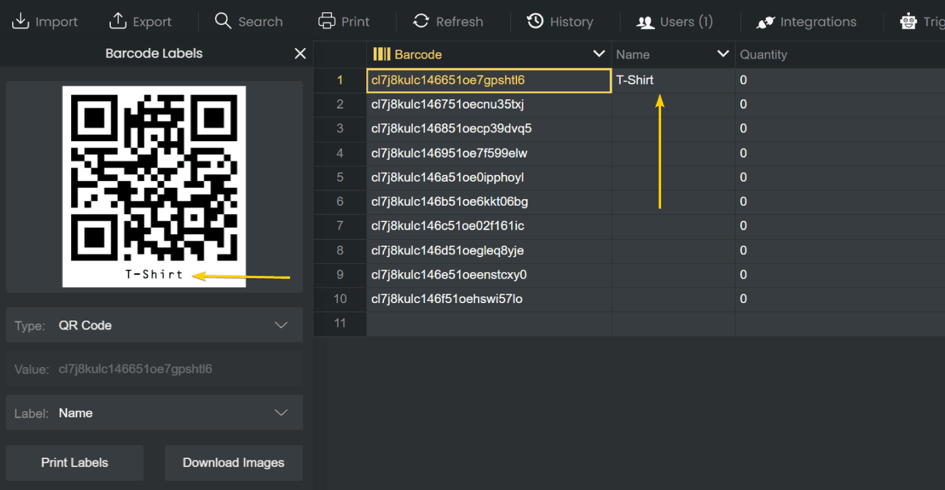
Task: Click the Quantity column header
Action: pyautogui.click(x=840, y=55)
